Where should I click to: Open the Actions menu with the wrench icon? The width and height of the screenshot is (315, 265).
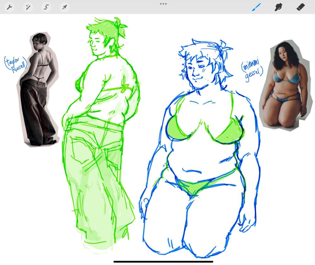tap(9, 6)
